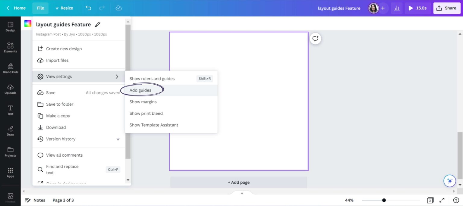
Task: Click the Canva Assistant sparkle icon
Action: click(x=450, y=181)
